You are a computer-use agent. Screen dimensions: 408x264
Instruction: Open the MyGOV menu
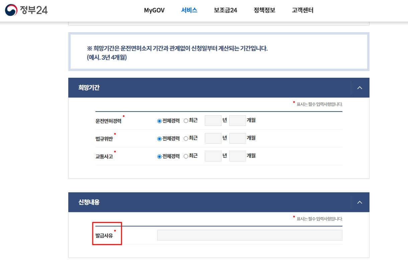(x=154, y=10)
